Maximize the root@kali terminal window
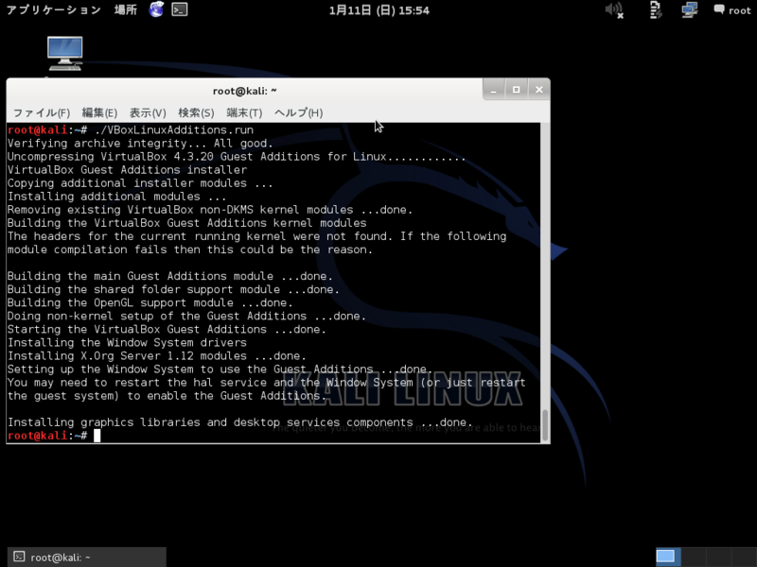Screen dimensions: 757x567 point(516,90)
